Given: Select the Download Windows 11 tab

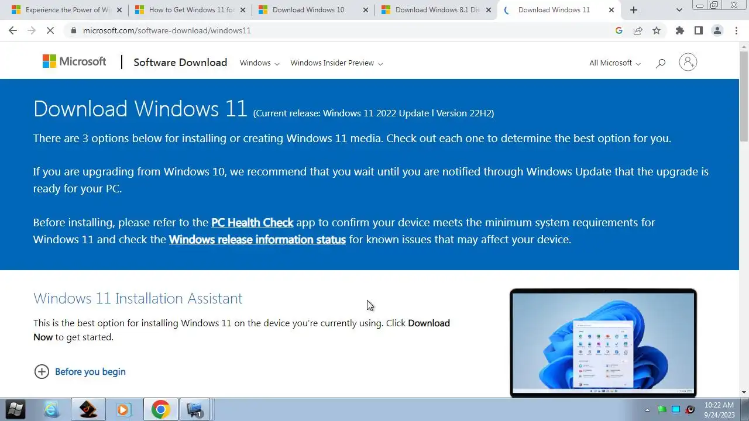Looking at the screenshot, I should click(559, 10).
